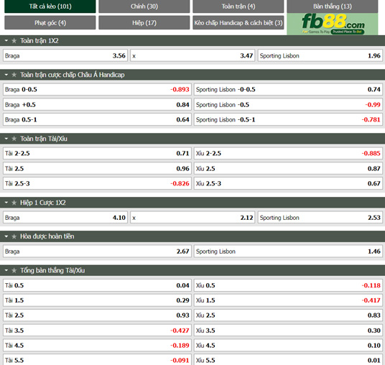Collapse the Châu Á Handicap section arrow
The width and height of the screenshot is (385, 365).
[6, 75]
